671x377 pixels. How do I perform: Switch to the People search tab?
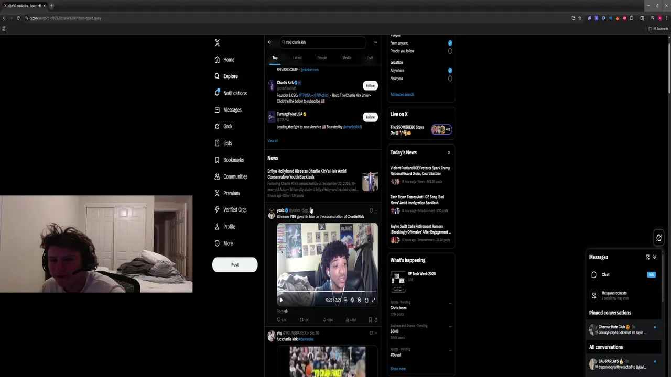tap(322, 58)
